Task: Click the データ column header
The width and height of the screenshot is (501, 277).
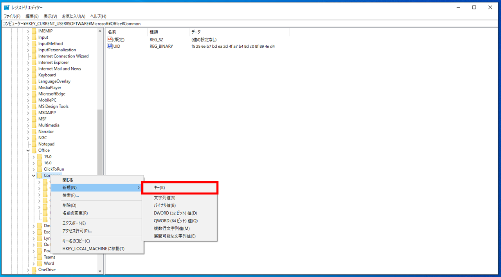Action: (x=240, y=32)
